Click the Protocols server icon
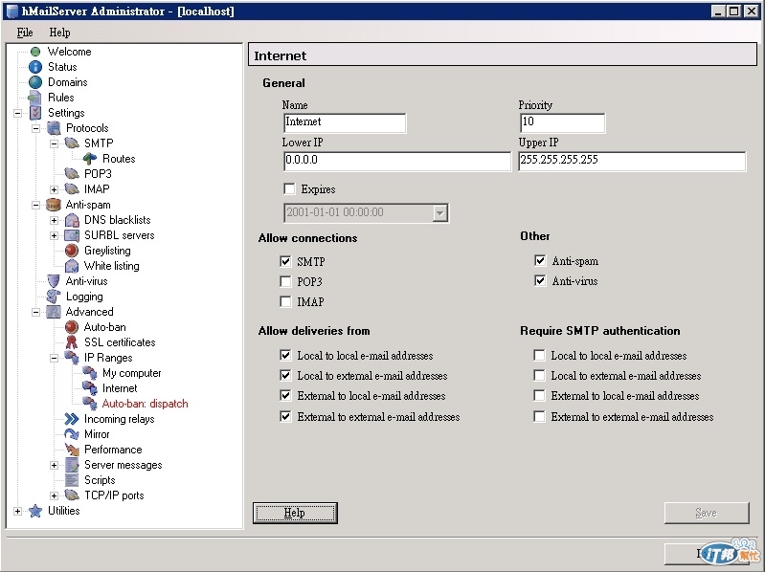This screenshot has width=765, height=572. [x=54, y=128]
